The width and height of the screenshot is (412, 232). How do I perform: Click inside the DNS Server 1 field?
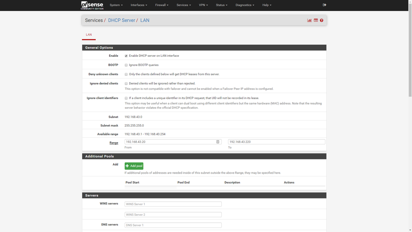pyautogui.click(x=173, y=225)
